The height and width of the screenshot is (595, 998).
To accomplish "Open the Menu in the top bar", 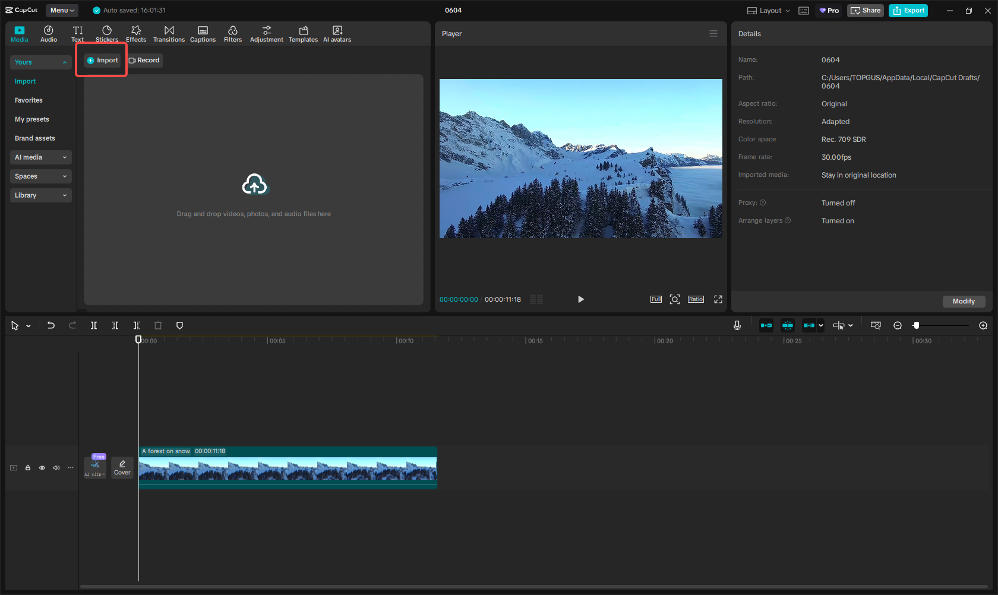I will tap(62, 10).
